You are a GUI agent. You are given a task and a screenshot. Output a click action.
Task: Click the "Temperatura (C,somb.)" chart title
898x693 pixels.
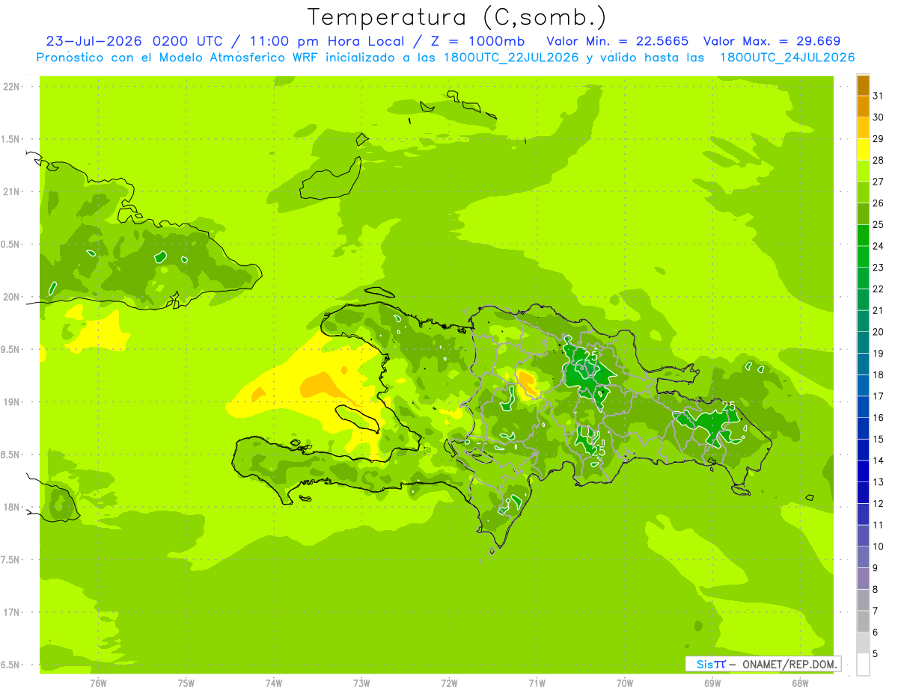tap(456, 17)
